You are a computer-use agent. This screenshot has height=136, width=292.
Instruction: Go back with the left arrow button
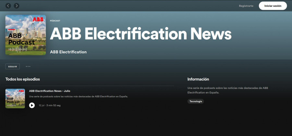coord(8,6)
